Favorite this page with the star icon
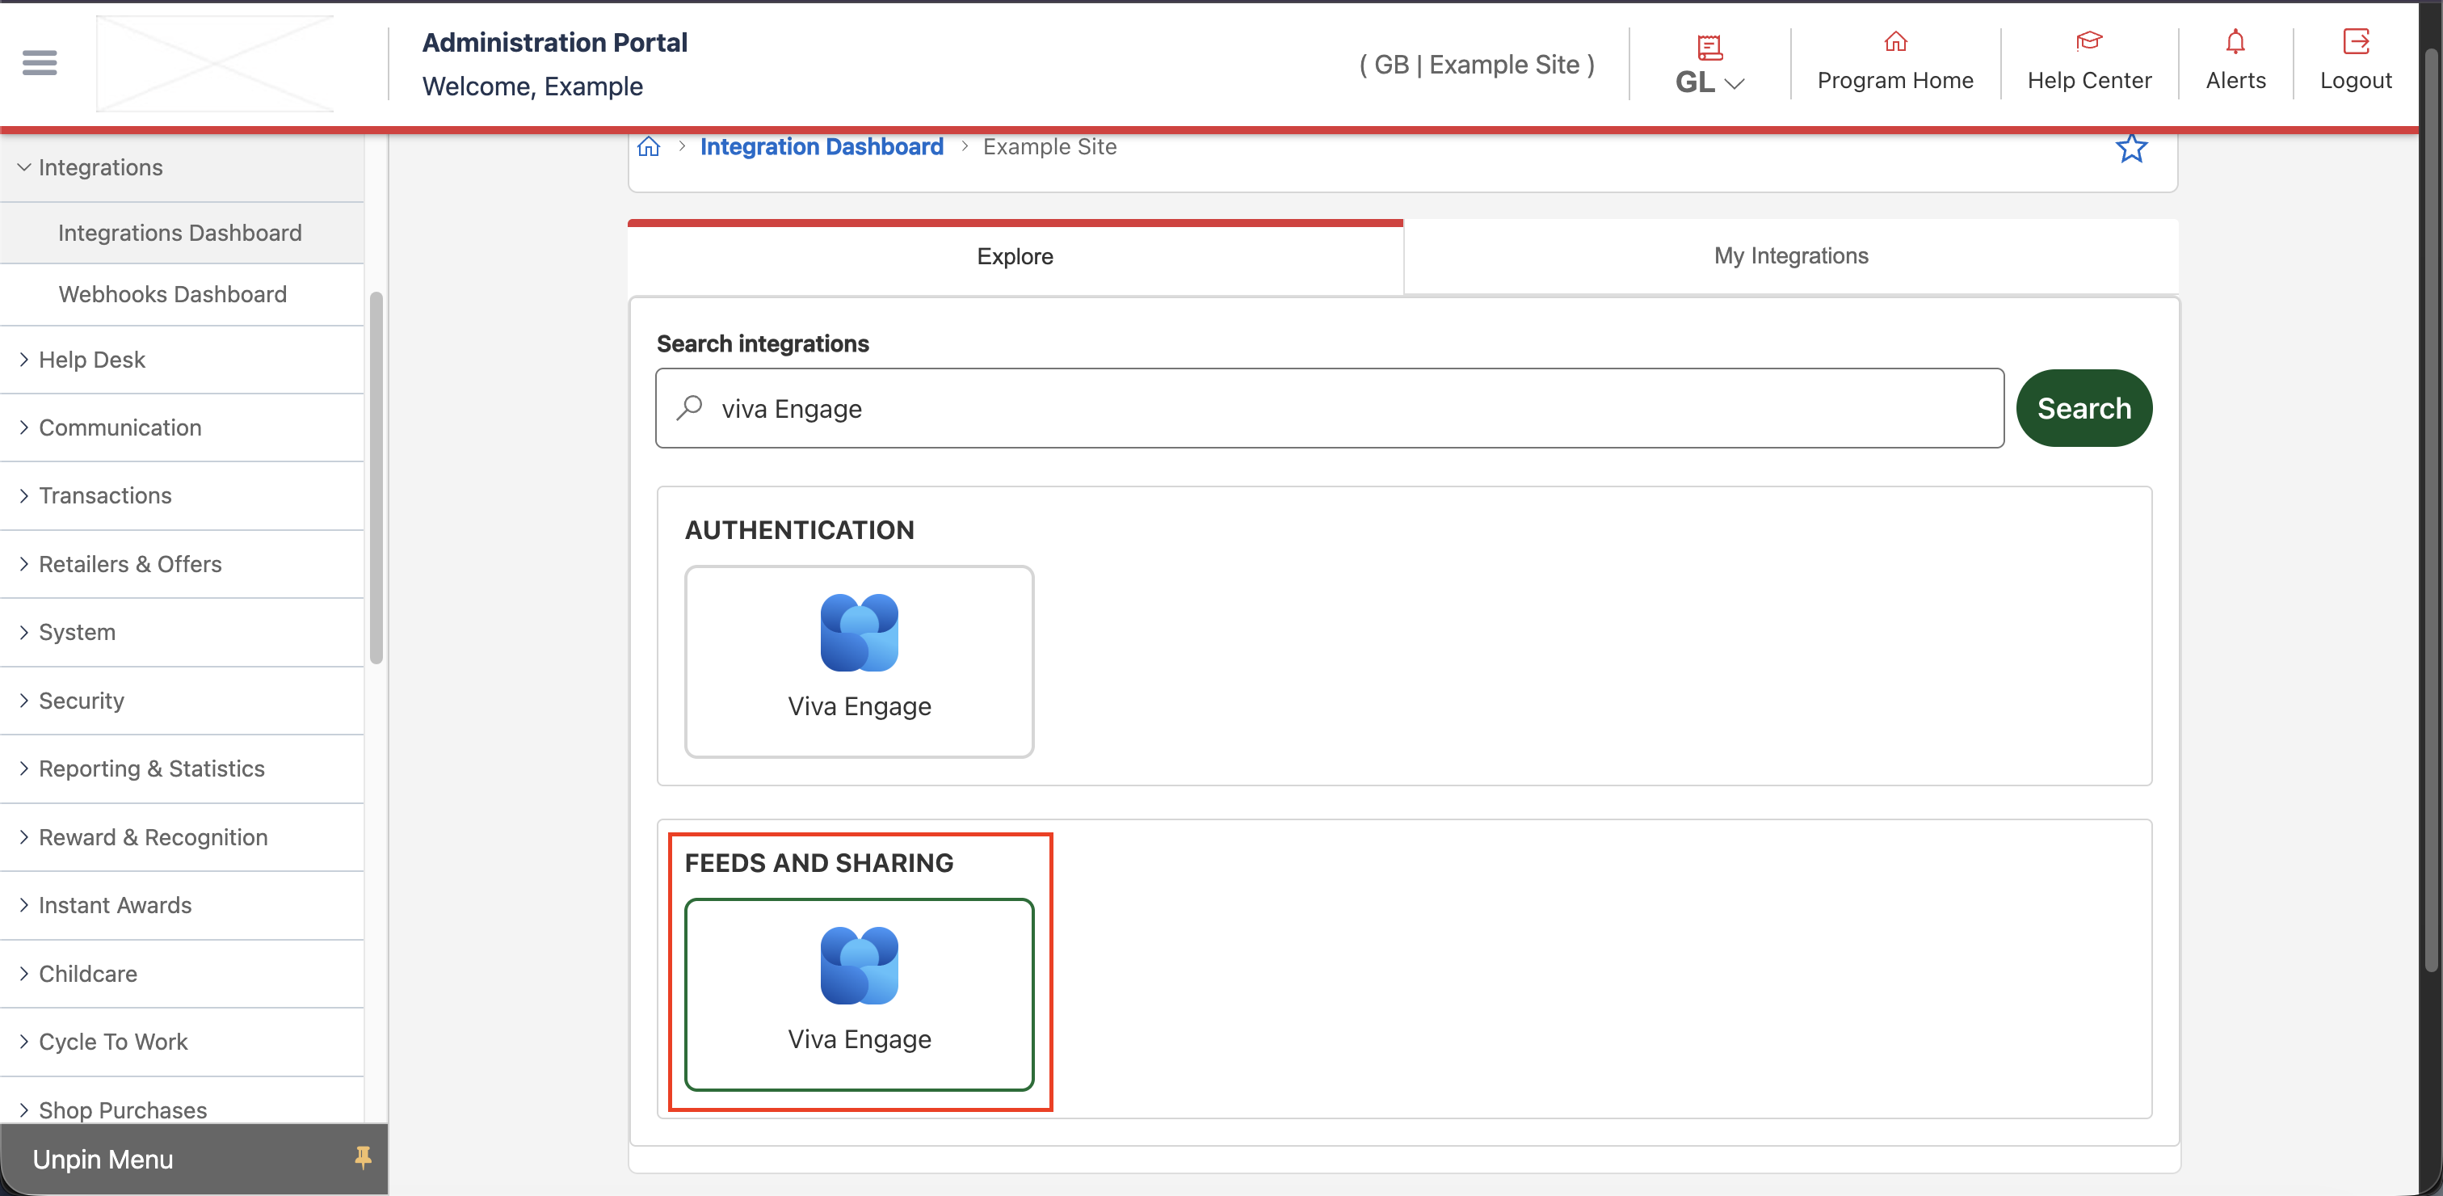The image size is (2443, 1196). click(2131, 149)
